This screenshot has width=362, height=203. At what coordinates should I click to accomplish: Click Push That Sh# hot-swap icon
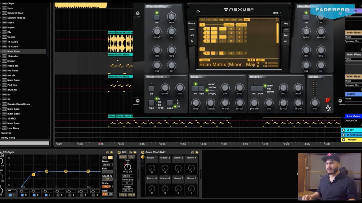192,152
